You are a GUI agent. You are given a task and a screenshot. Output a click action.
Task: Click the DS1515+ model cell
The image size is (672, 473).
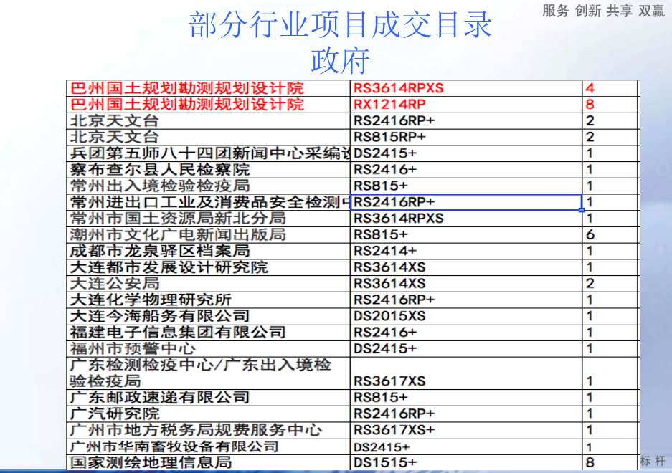[x=466, y=463]
